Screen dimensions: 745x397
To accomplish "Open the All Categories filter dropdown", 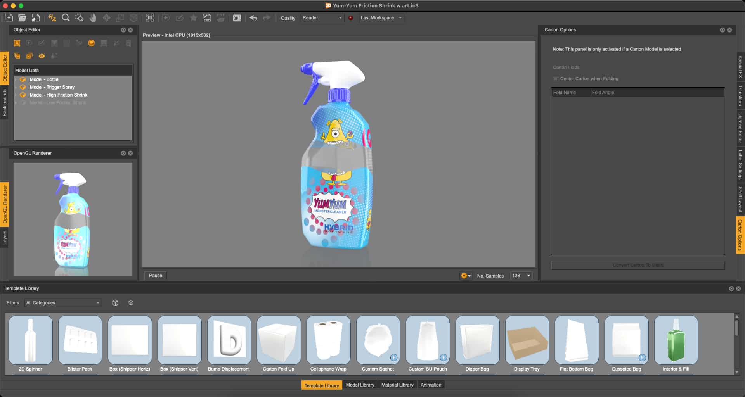I will [63, 303].
